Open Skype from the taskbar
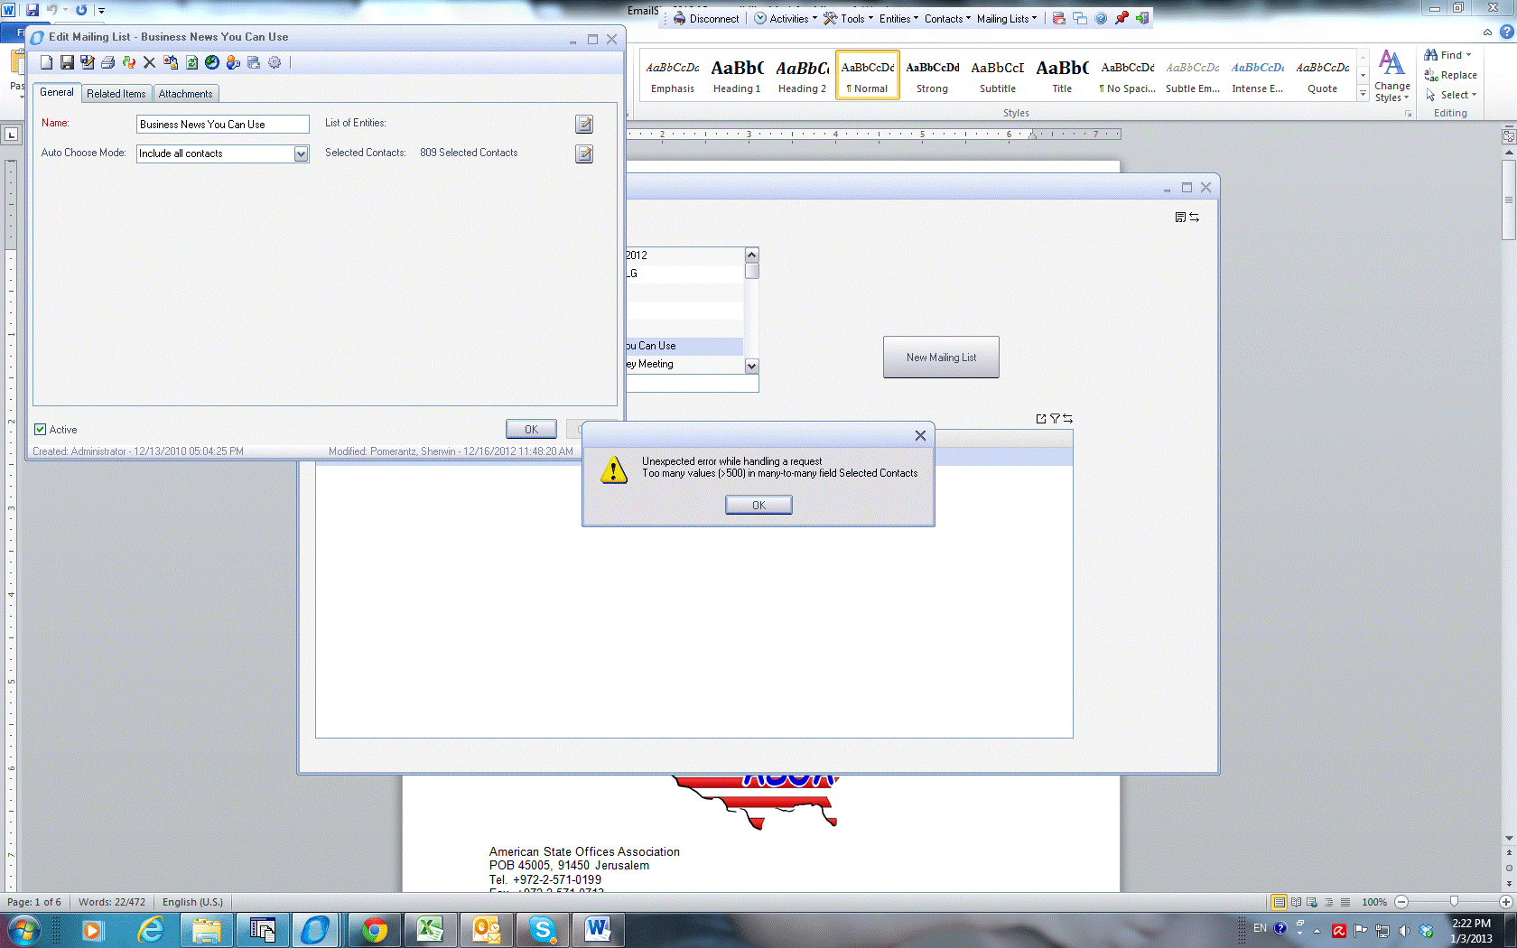Image resolution: width=1517 pixels, height=948 pixels. tap(543, 929)
